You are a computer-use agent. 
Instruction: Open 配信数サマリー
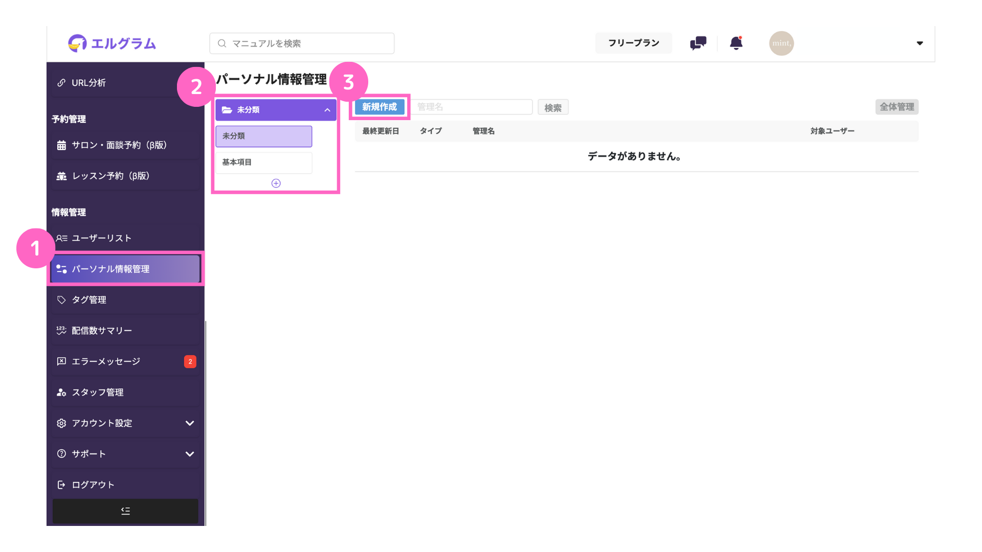click(125, 331)
